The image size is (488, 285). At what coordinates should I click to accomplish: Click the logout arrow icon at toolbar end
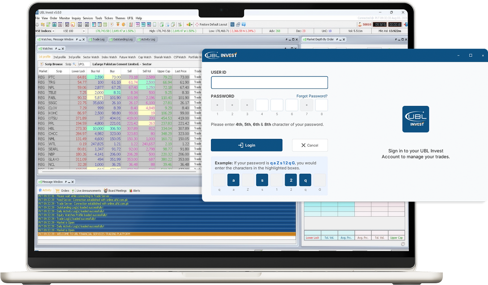(x=405, y=25)
